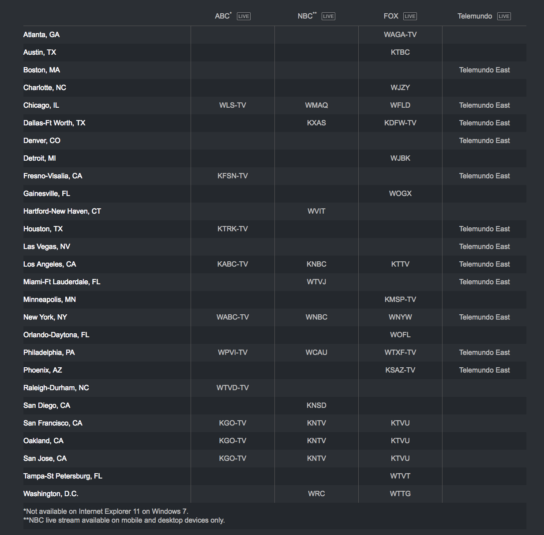The height and width of the screenshot is (535, 544).
Task: Click KFSN-TV for Fresno-Visalia
Action: pyautogui.click(x=233, y=176)
